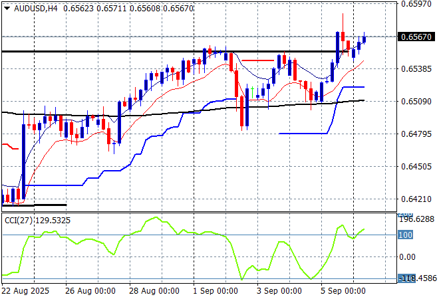Screen dimensions: 439x299
Task: Select the 0.64505 price scale label
Action: pos(416,167)
